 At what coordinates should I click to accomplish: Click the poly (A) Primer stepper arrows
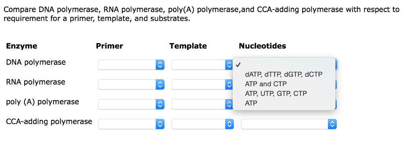[x=160, y=104]
